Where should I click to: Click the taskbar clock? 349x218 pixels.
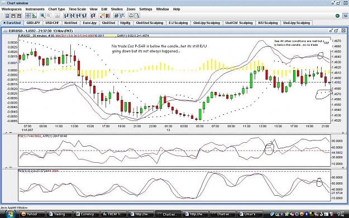coord(341,214)
